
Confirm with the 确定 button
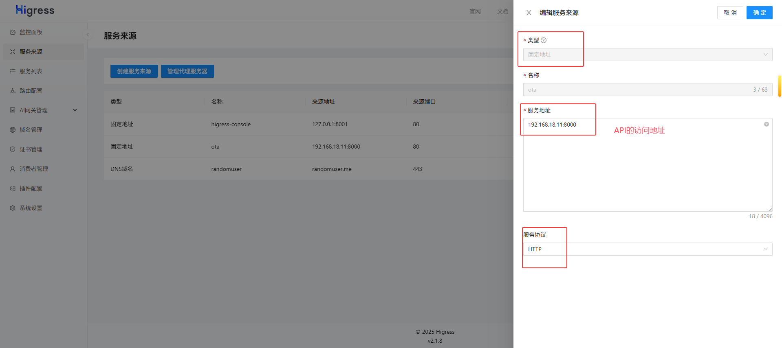(760, 13)
